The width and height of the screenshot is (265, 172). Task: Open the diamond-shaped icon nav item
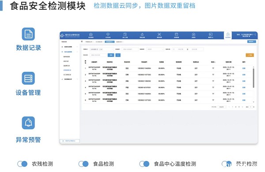pos(108,35)
